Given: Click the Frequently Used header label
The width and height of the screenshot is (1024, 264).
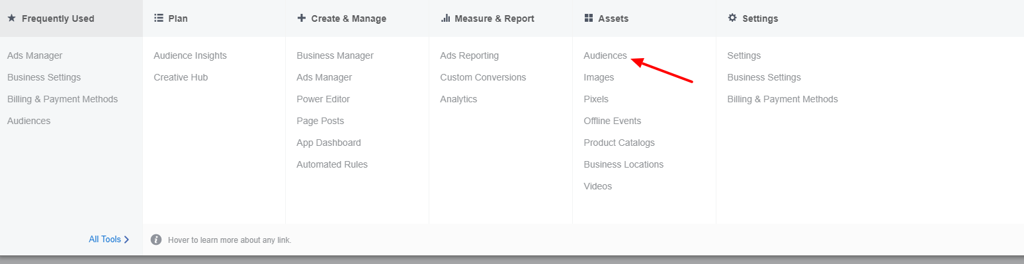Looking at the screenshot, I should click(58, 18).
